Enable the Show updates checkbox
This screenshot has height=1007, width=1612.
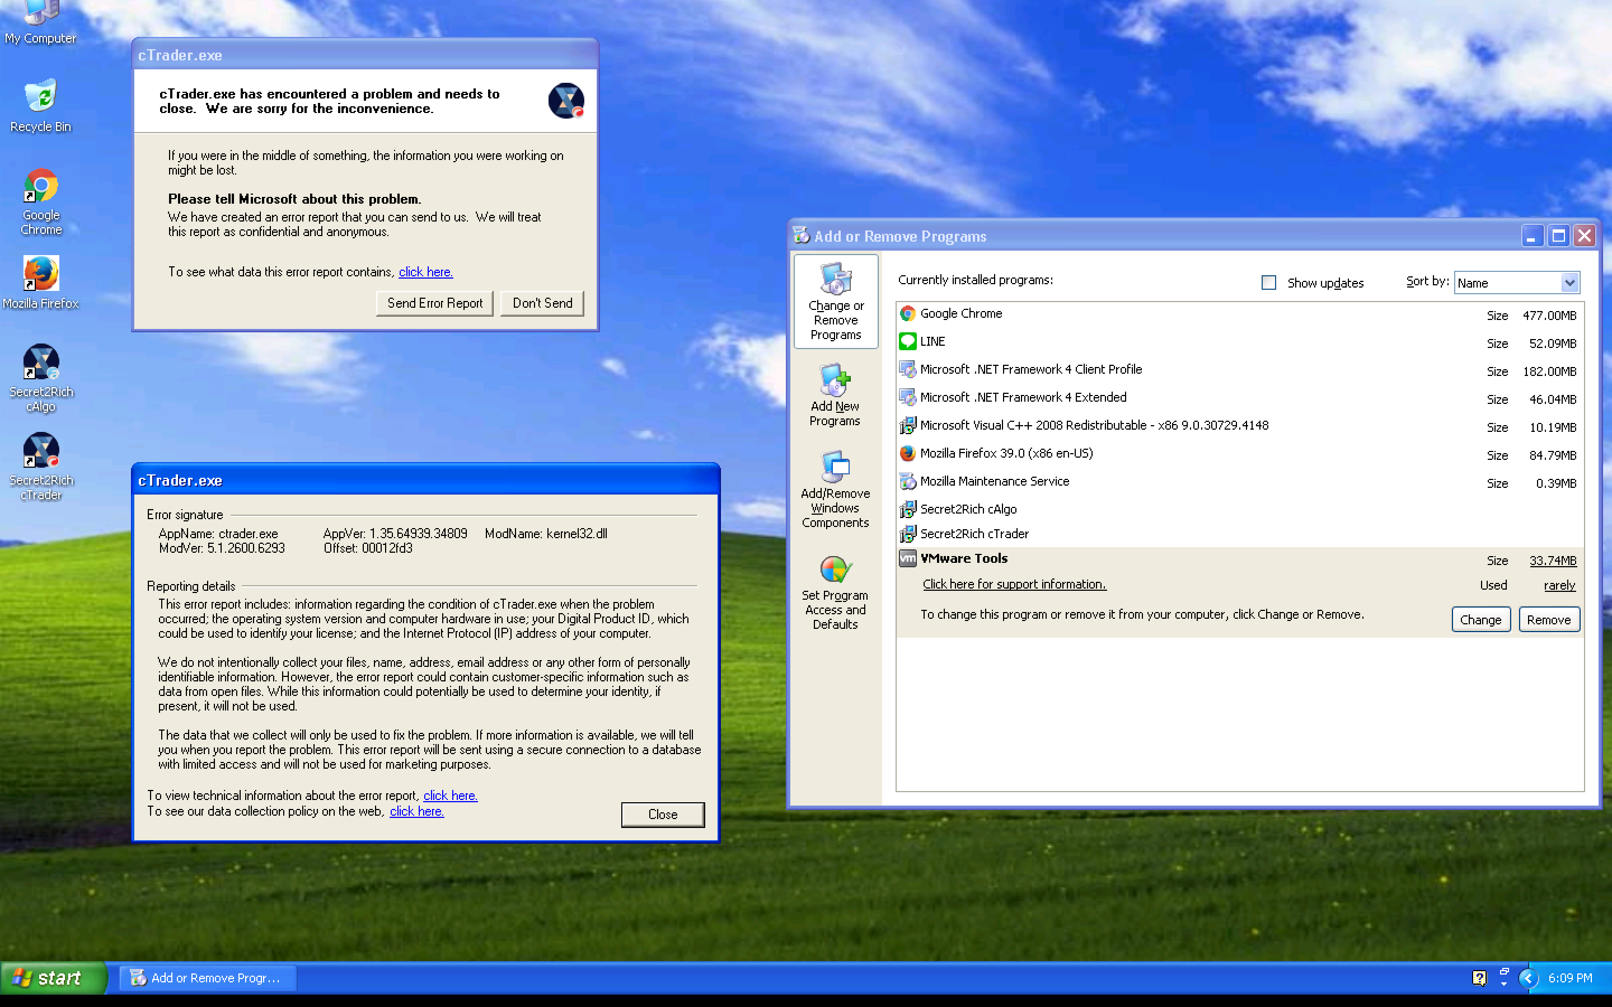1269,283
